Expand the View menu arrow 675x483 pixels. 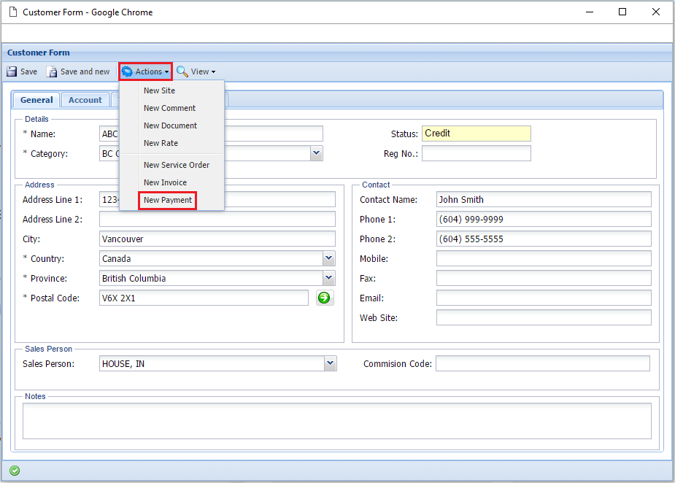point(214,72)
